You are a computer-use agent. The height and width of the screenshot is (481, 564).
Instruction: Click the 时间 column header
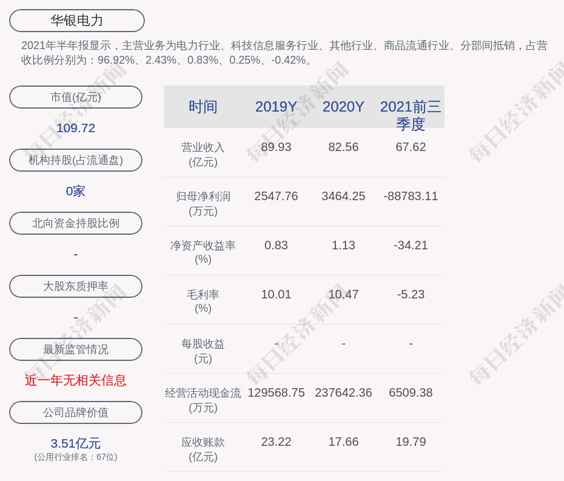pyautogui.click(x=203, y=107)
